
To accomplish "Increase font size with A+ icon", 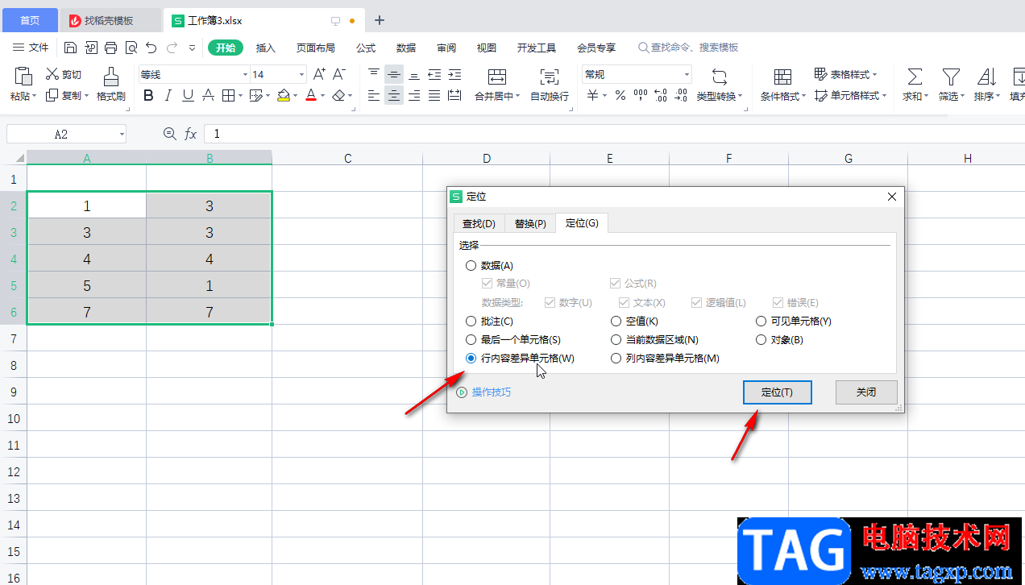I will pyautogui.click(x=319, y=74).
